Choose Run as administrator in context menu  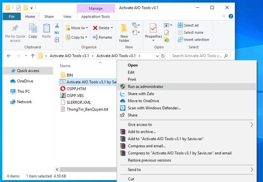tap(145, 86)
